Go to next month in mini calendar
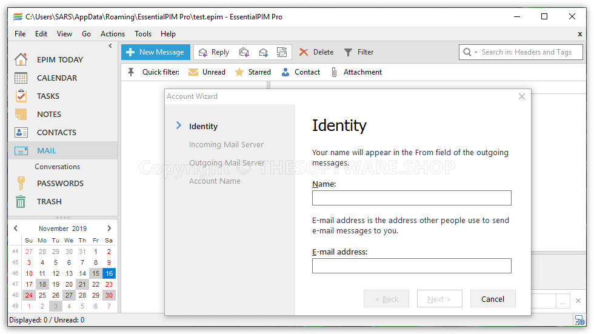The width and height of the screenshot is (594, 334). point(109,229)
